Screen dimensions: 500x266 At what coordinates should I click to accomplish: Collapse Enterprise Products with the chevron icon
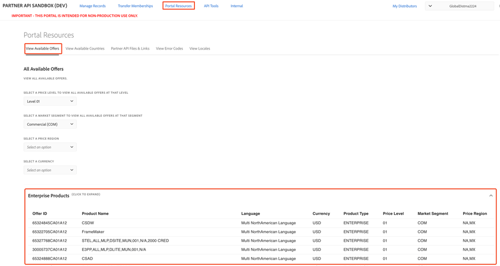point(491,196)
